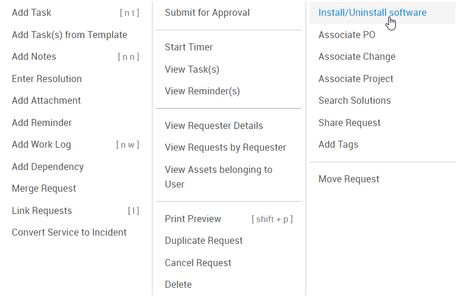Choose Associate Change
This screenshot has height=296, width=458.
tap(357, 57)
